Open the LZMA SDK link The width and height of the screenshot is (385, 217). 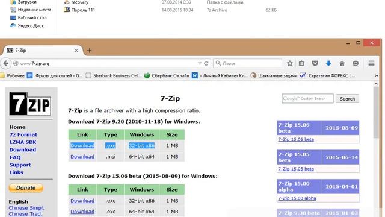click(23, 142)
